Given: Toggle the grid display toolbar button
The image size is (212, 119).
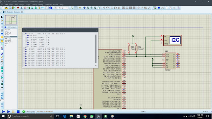Looking at the screenshot, I should point(76,8).
